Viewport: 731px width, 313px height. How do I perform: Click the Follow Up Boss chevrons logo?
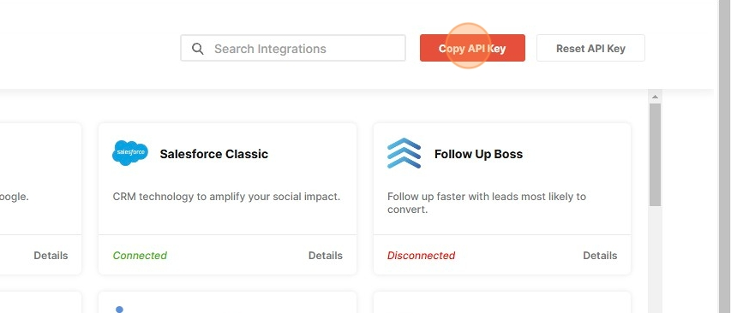click(404, 153)
